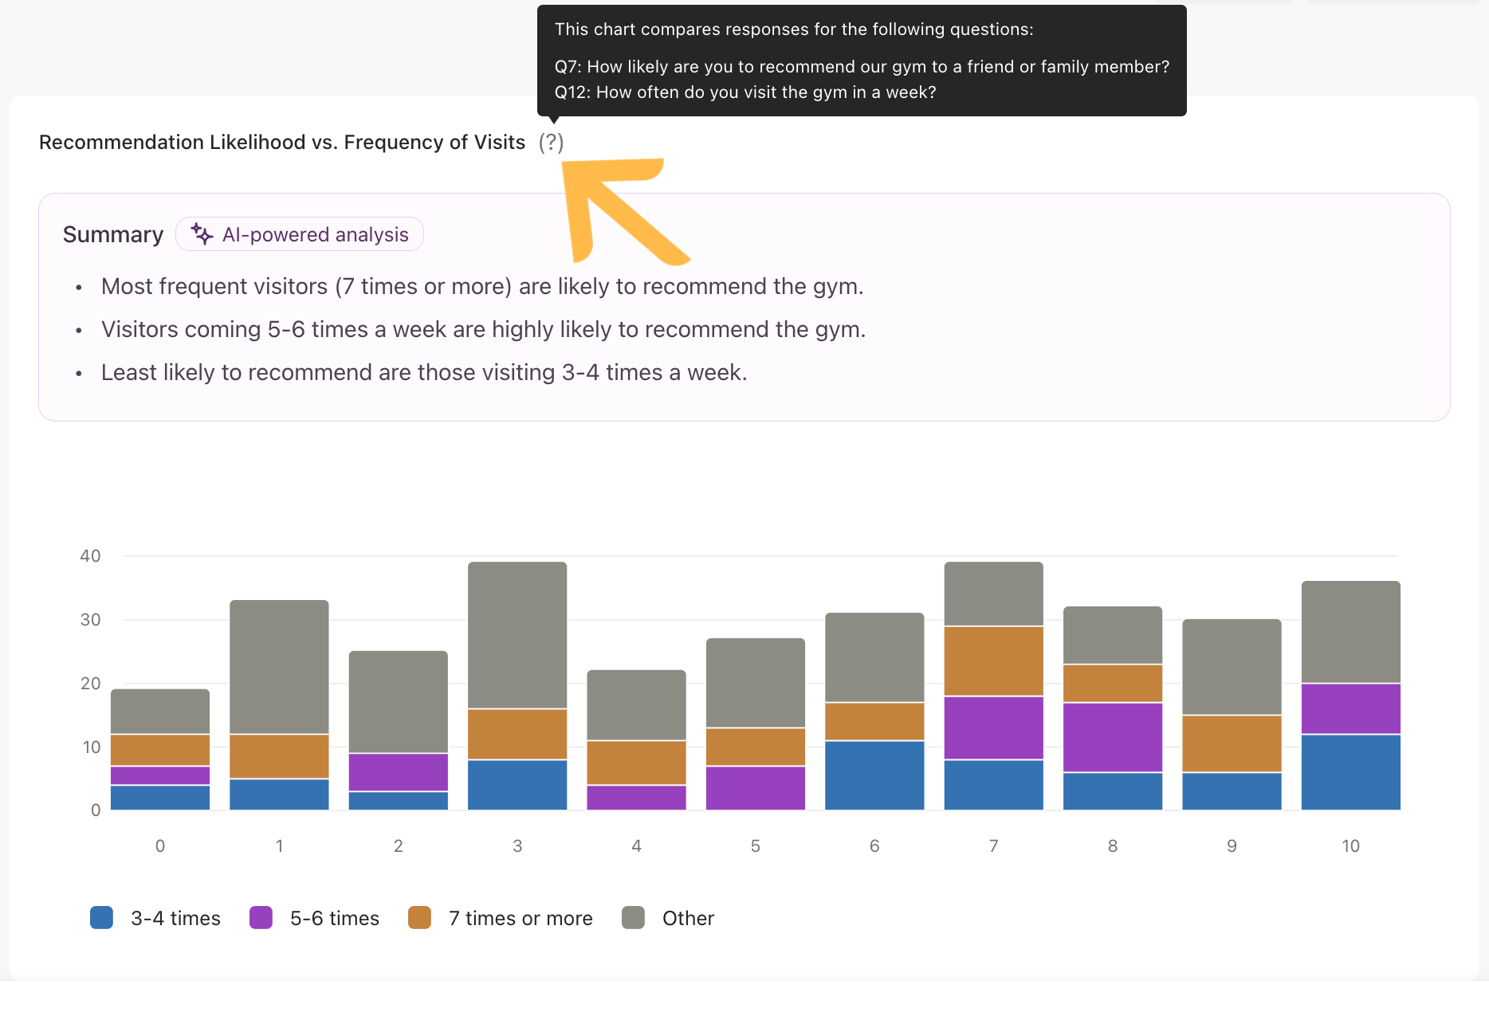1489x1012 pixels.
Task: Toggle the "7 times or more" legend label
Action: tap(520, 918)
